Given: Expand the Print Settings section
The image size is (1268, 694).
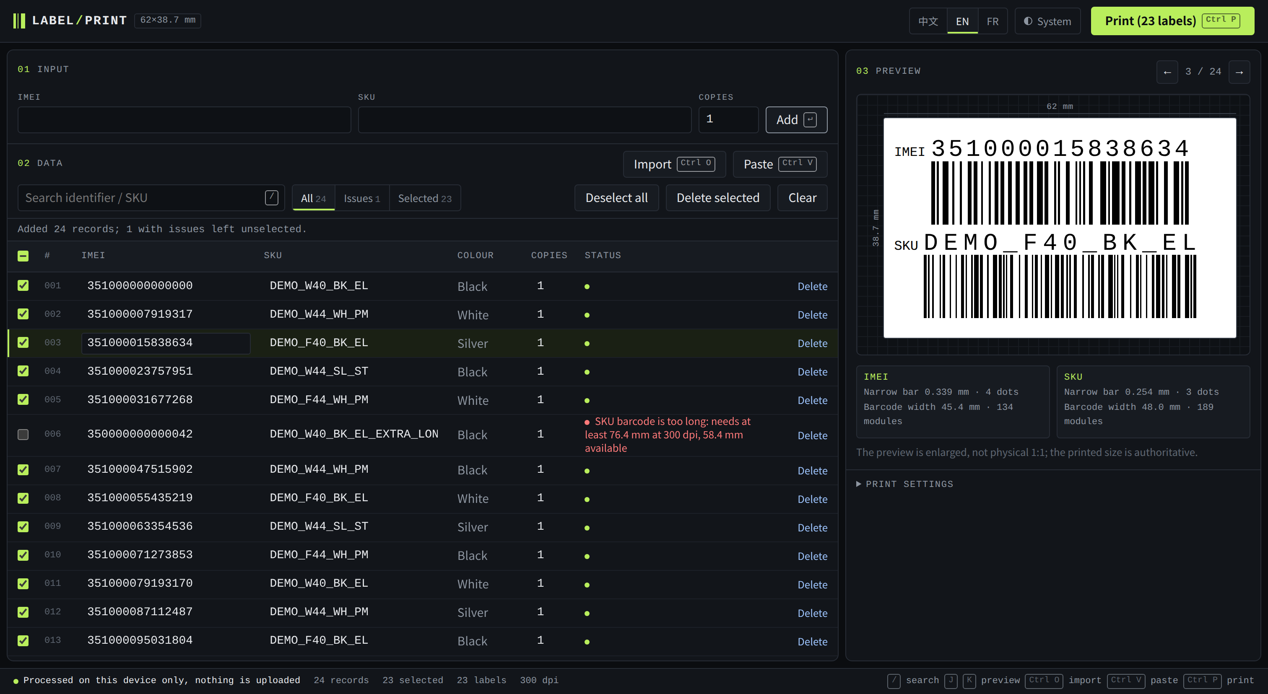Looking at the screenshot, I should click(x=905, y=484).
